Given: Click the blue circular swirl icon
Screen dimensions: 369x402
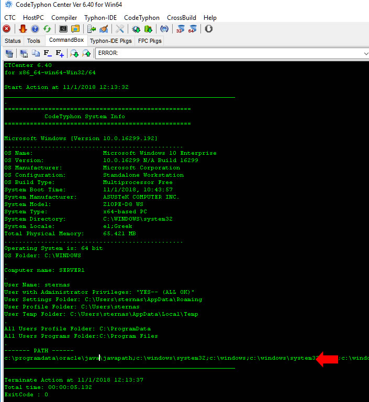Looking at the screenshot, I should (164, 29).
